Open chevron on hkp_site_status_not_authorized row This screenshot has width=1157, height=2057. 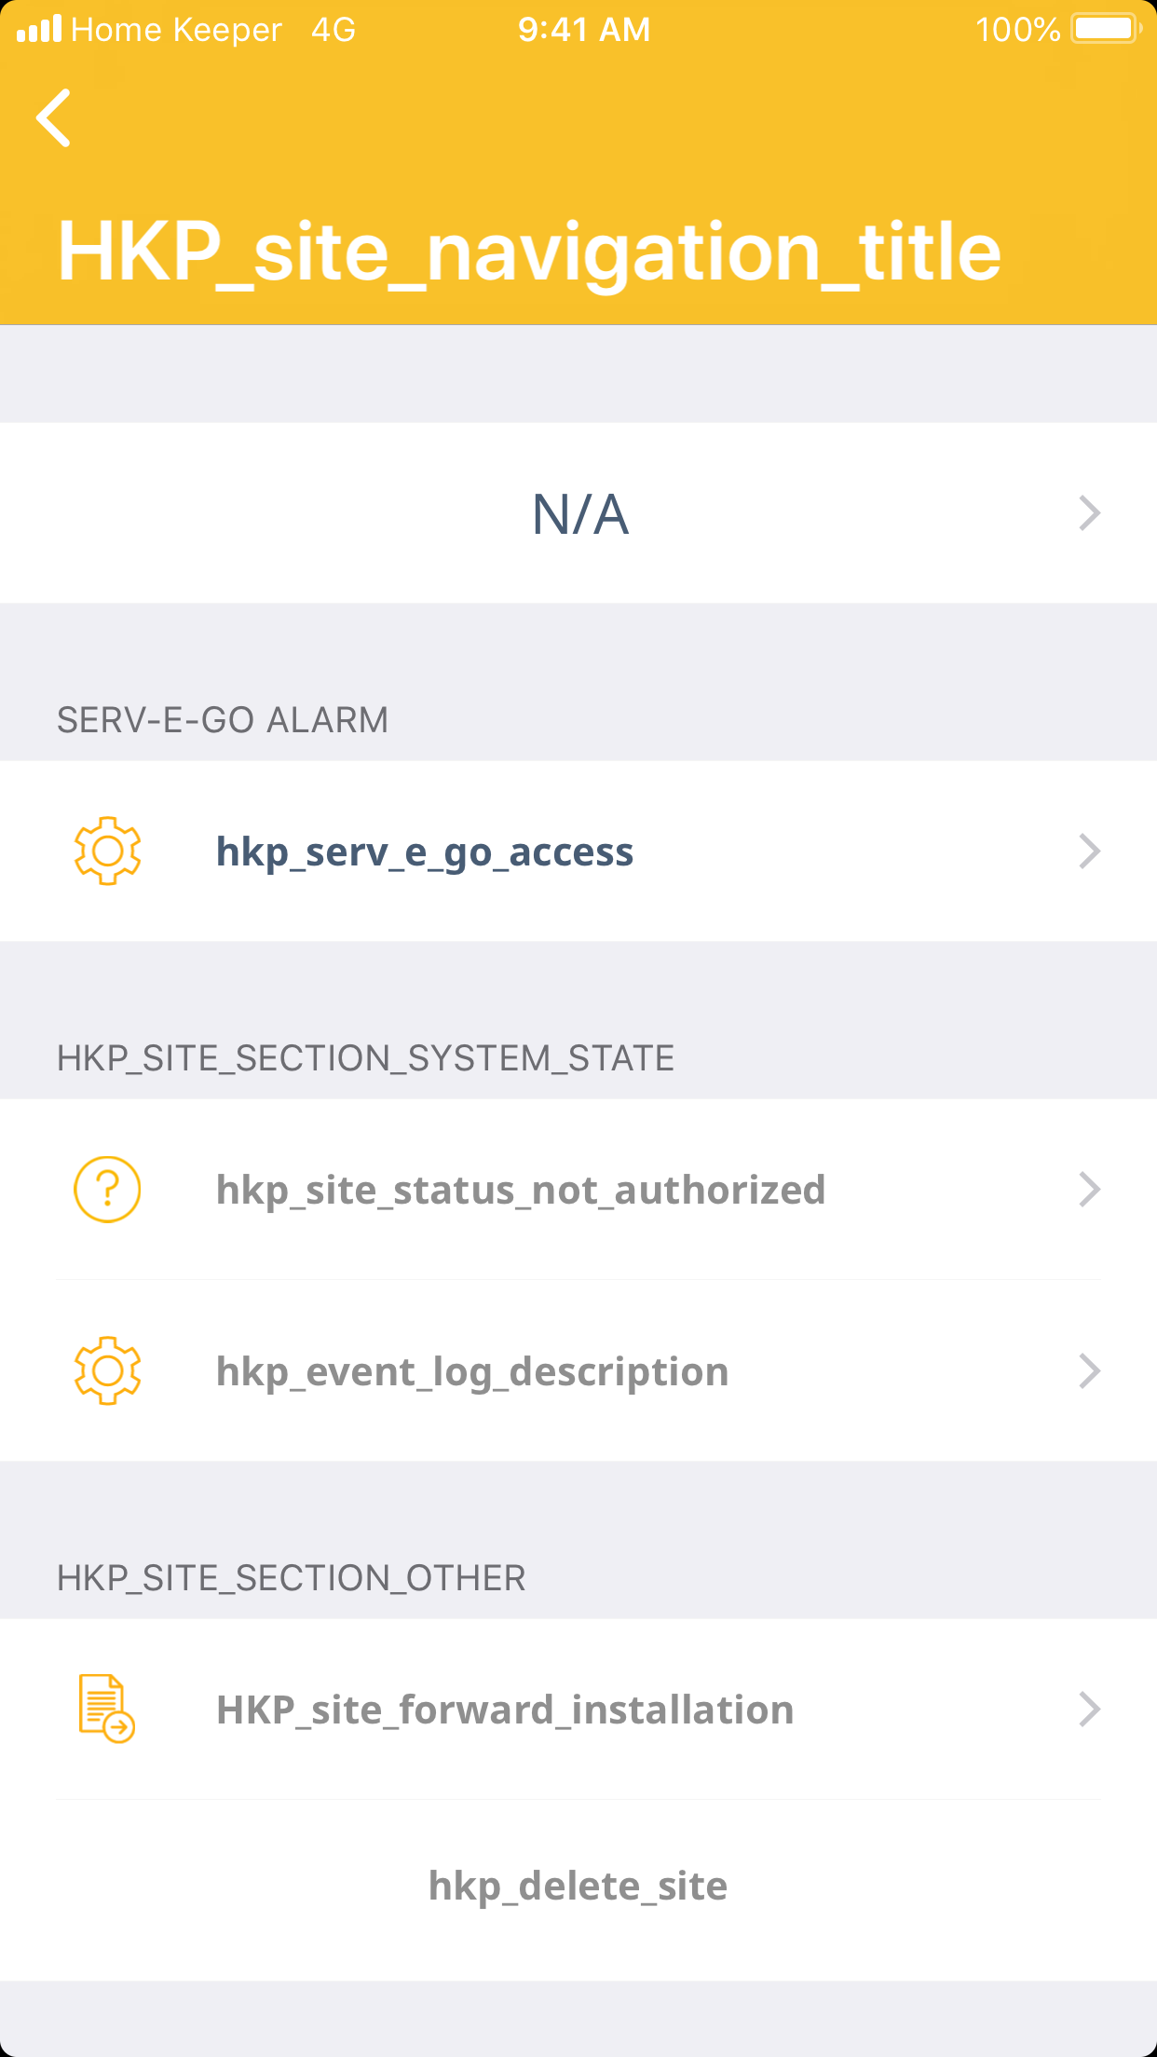pyautogui.click(x=1089, y=1190)
